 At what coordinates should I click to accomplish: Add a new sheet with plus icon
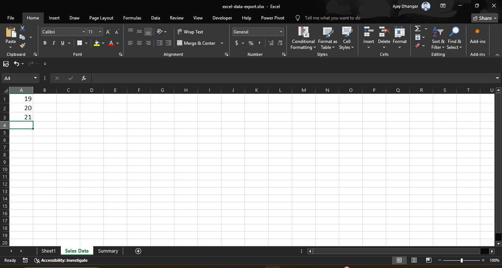pyautogui.click(x=138, y=251)
